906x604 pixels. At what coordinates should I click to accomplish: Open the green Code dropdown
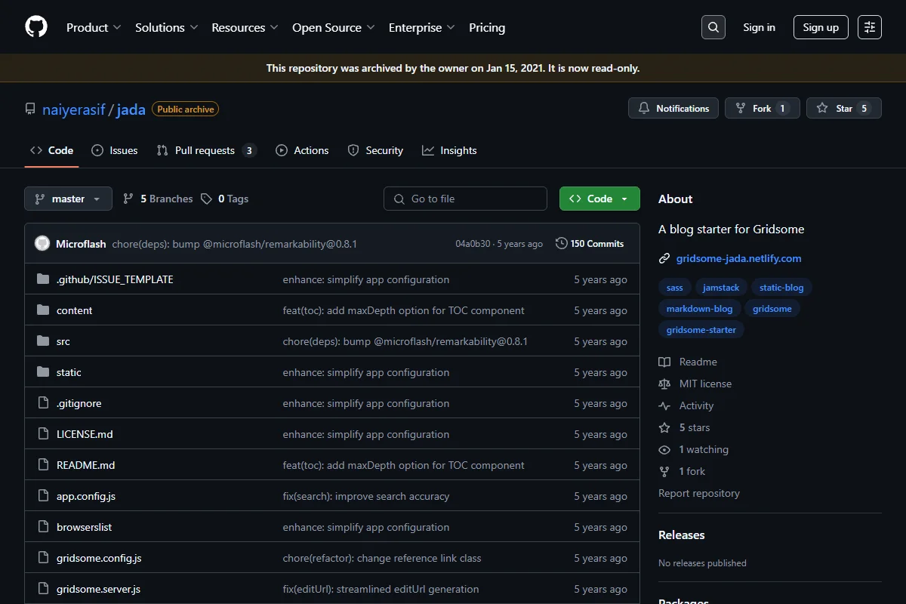(x=599, y=199)
